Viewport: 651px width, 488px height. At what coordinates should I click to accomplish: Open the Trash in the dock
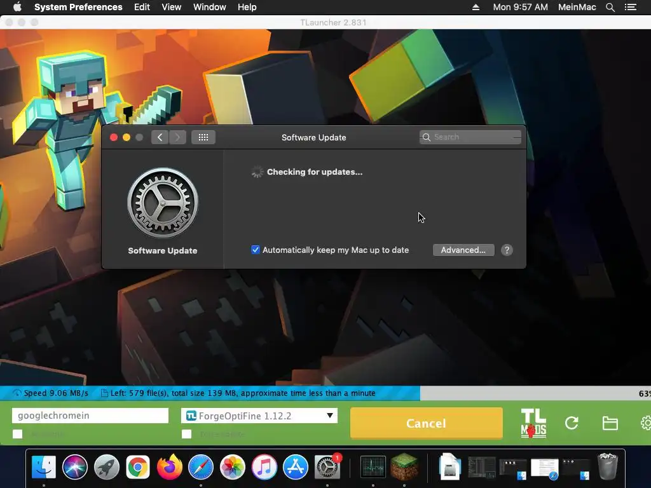608,466
